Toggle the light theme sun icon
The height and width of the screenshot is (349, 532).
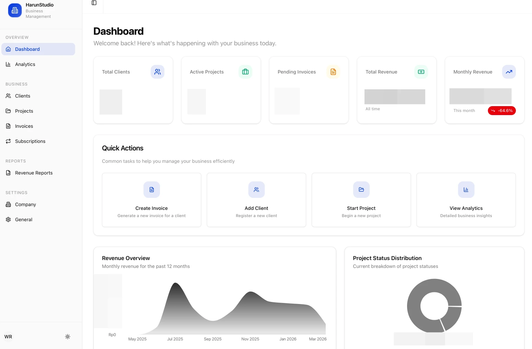pyautogui.click(x=67, y=337)
